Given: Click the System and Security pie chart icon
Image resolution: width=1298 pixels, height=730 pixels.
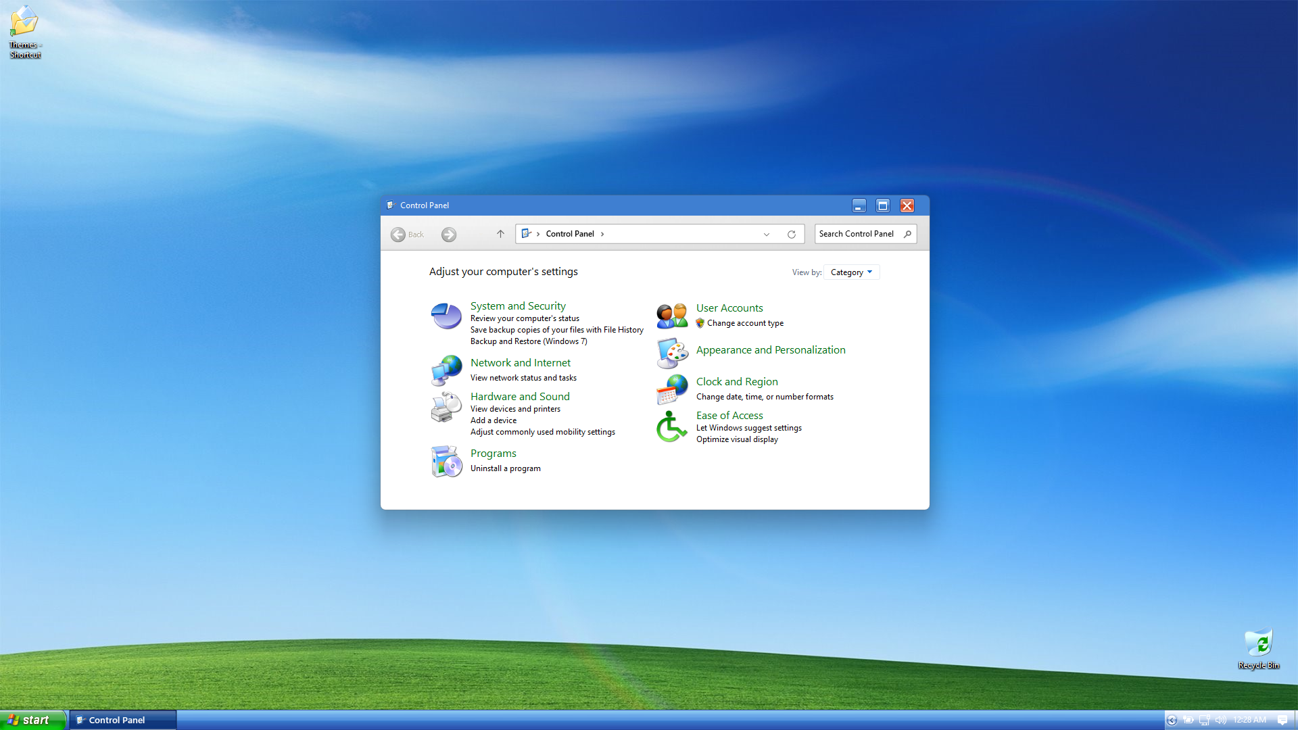Looking at the screenshot, I should click(446, 316).
